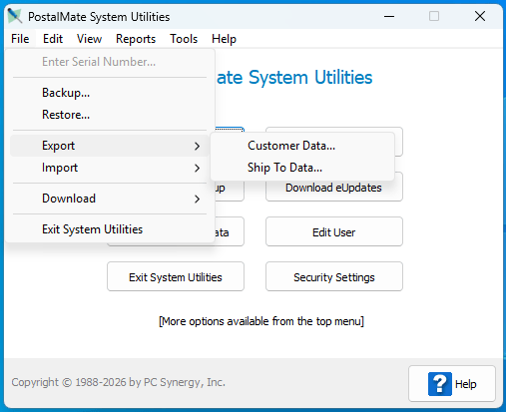Click the Export submenu chevron
506x412 pixels.
tap(197, 146)
